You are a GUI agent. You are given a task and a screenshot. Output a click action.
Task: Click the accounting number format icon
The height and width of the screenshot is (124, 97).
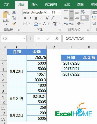[x=94, y=18]
